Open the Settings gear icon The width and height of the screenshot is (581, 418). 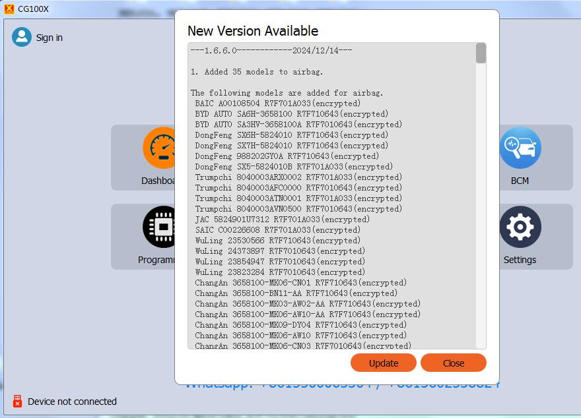tap(520, 227)
